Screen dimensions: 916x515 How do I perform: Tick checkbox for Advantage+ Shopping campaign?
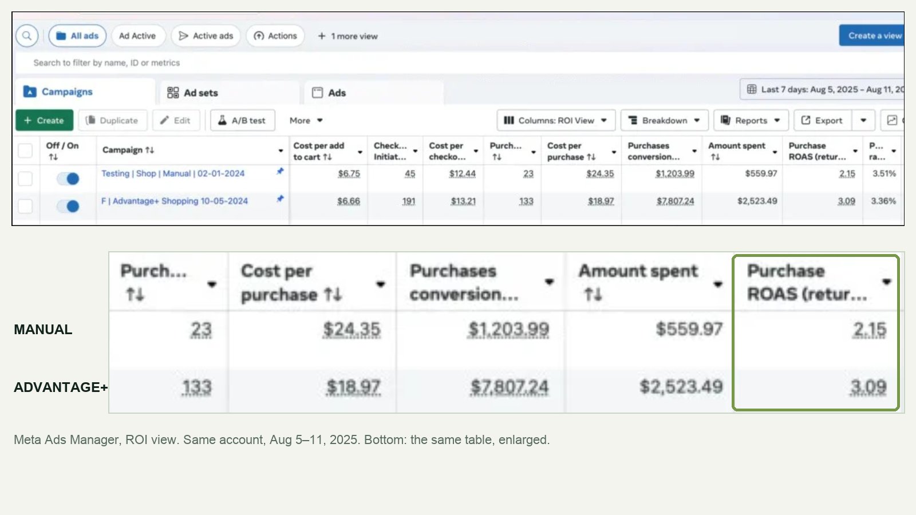click(x=25, y=206)
